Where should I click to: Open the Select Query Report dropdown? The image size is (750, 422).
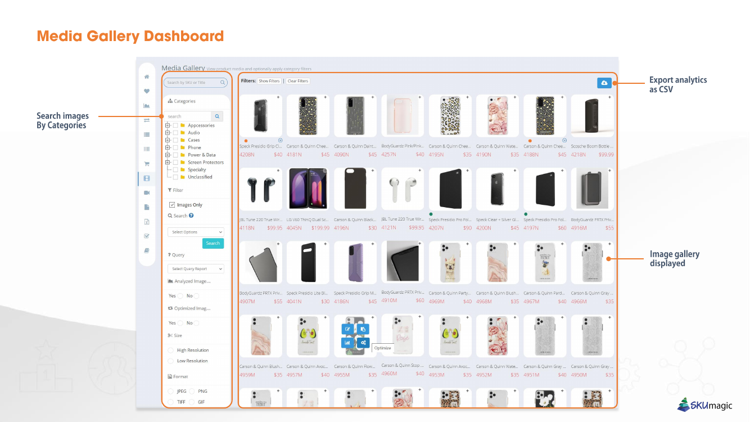[196, 269]
